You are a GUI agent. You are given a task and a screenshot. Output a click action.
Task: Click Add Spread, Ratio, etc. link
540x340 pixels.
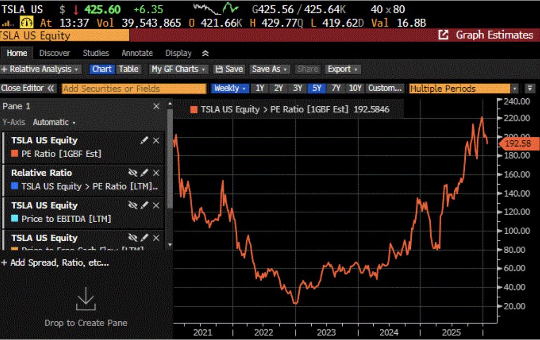point(55,263)
